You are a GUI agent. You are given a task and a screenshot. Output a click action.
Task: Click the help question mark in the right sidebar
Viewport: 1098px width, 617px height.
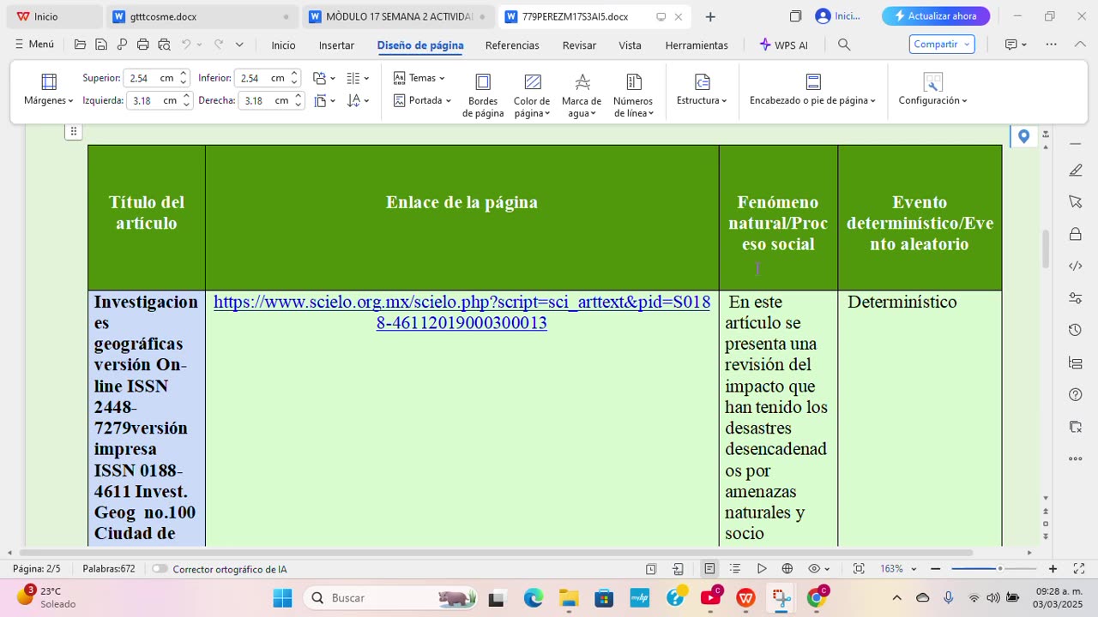point(1076,394)
